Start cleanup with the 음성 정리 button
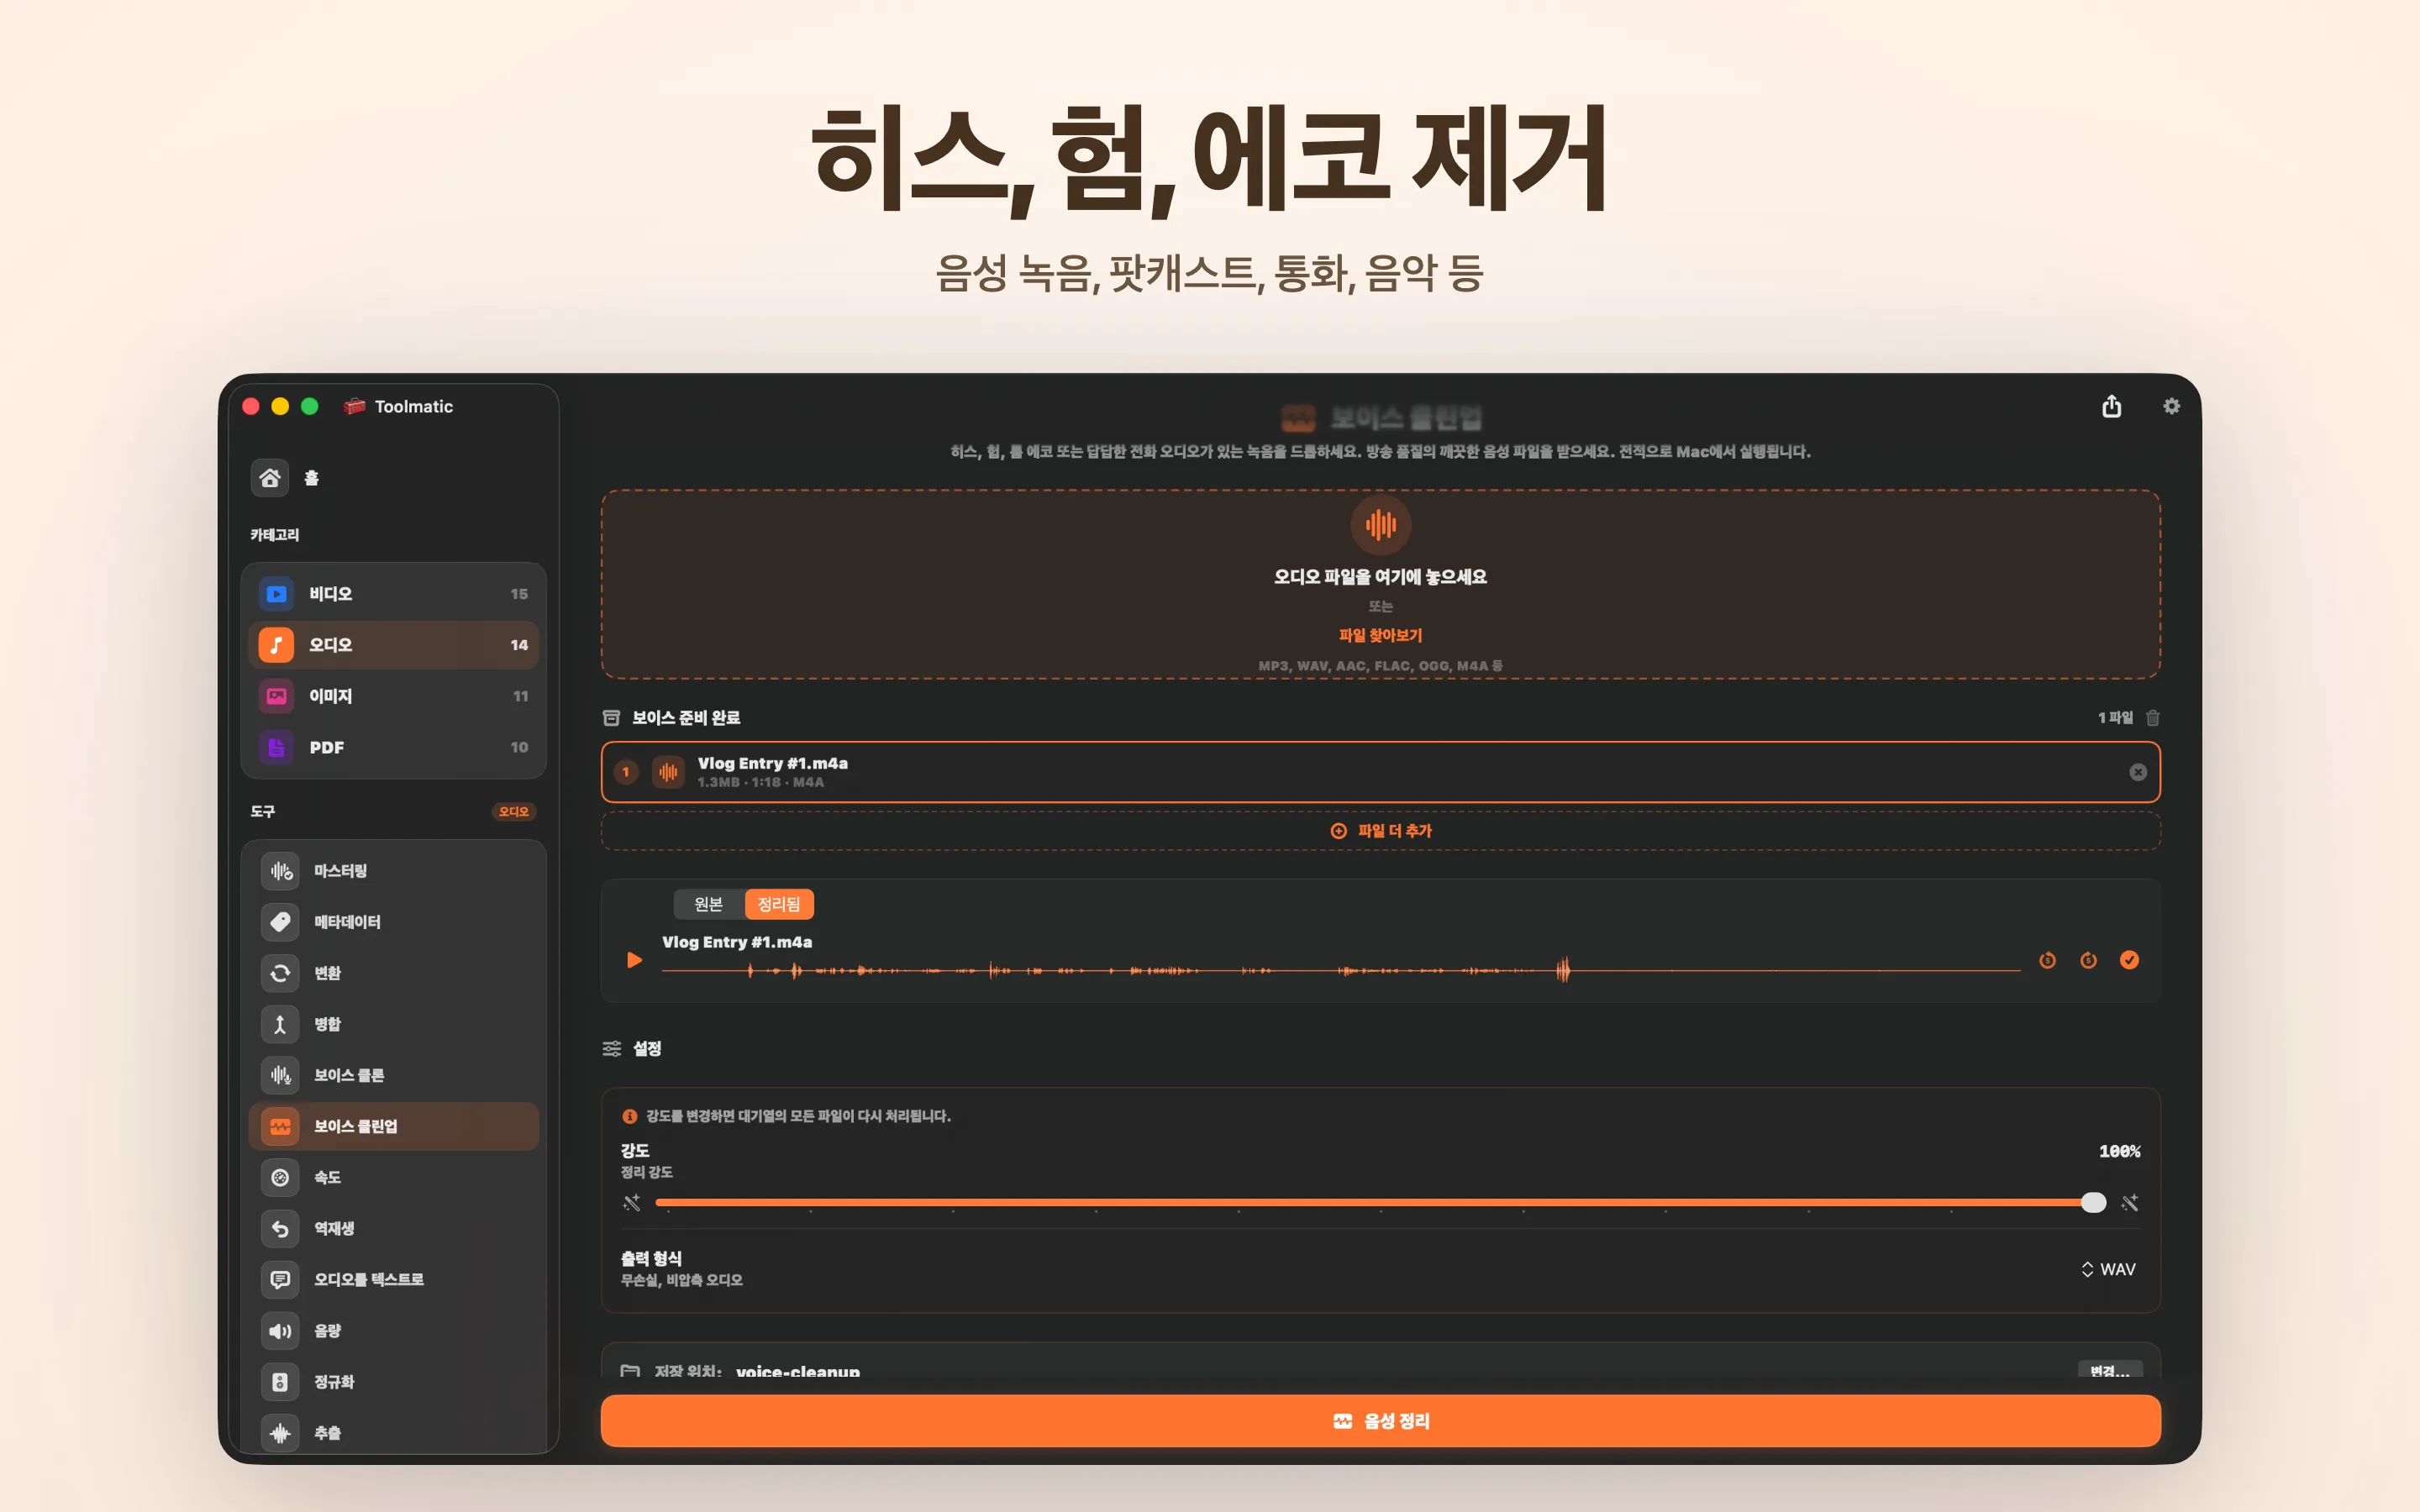This screenshot has width=2420, height=1512. pos(1380,1421)
